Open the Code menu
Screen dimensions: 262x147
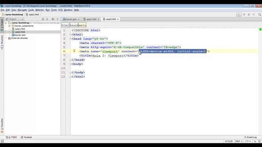click(x=31, y=10)
